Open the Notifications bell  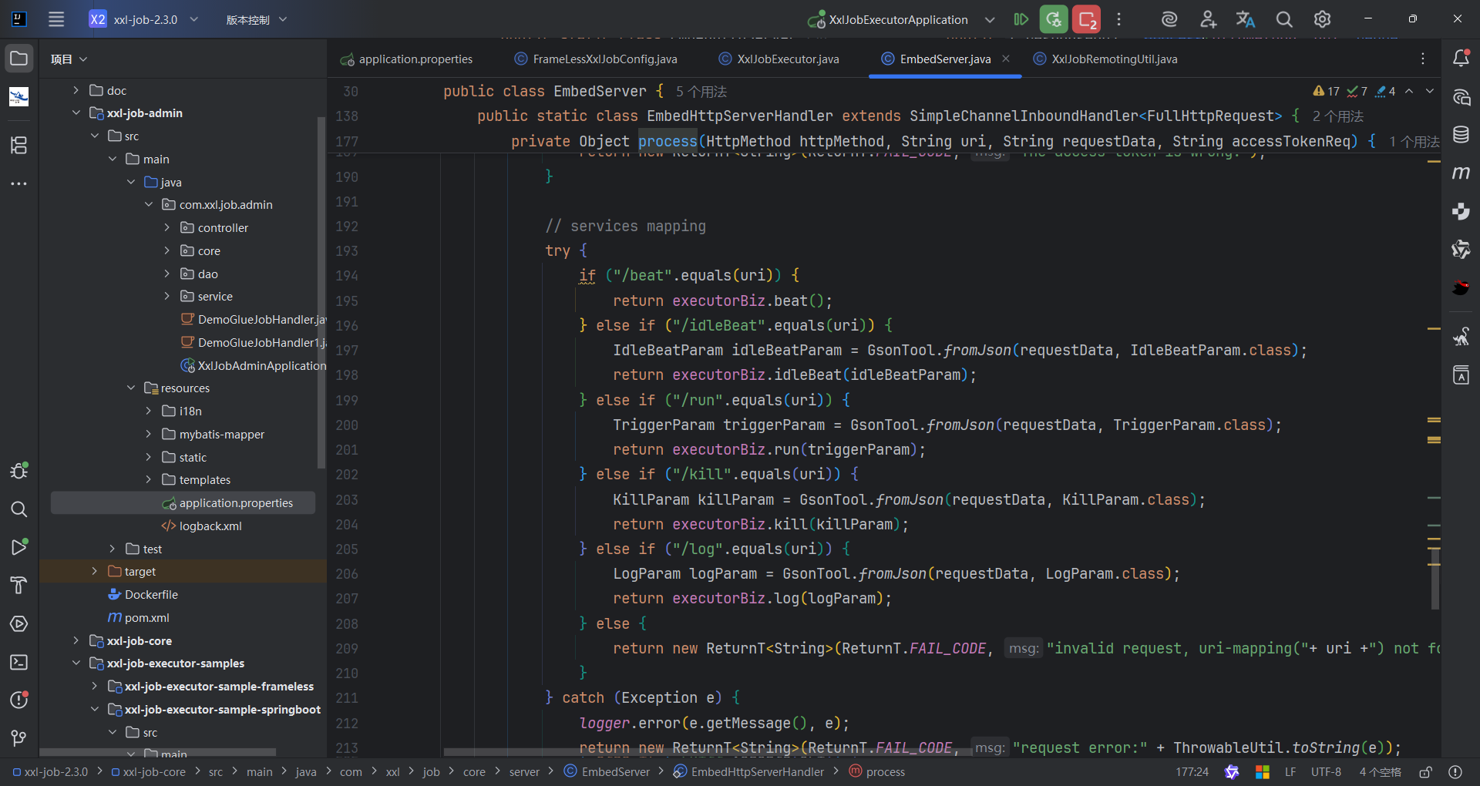[x=1461, y=59]
